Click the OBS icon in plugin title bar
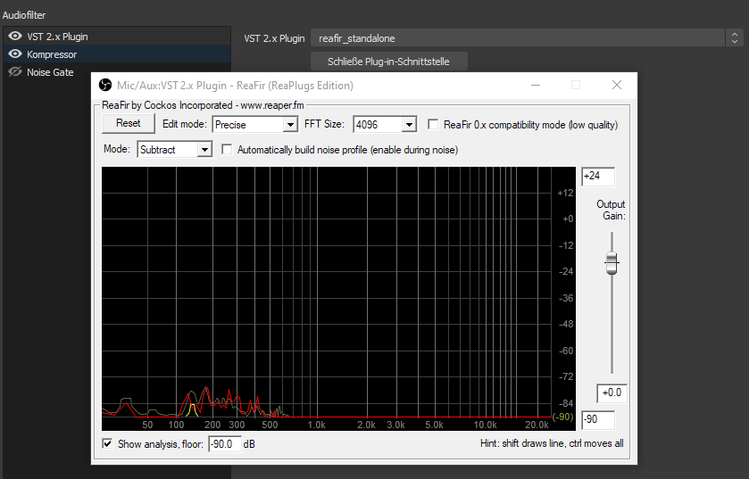The height and width of the screenshot is (479, 749). coord(104,86)
